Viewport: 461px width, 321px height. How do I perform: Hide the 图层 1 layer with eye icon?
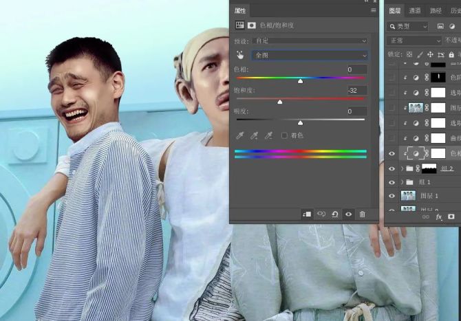pos(392,196)
